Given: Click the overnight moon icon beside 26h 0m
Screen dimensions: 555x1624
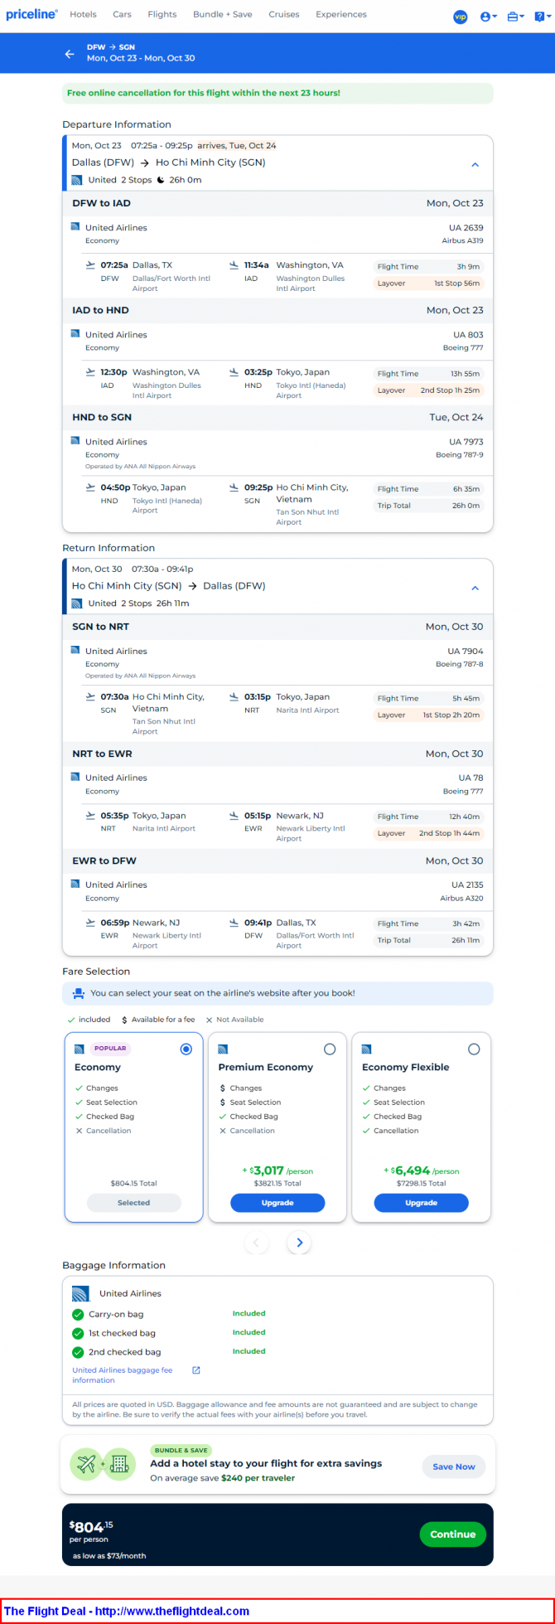Looking at the screenshot, I should coord(161,180).
